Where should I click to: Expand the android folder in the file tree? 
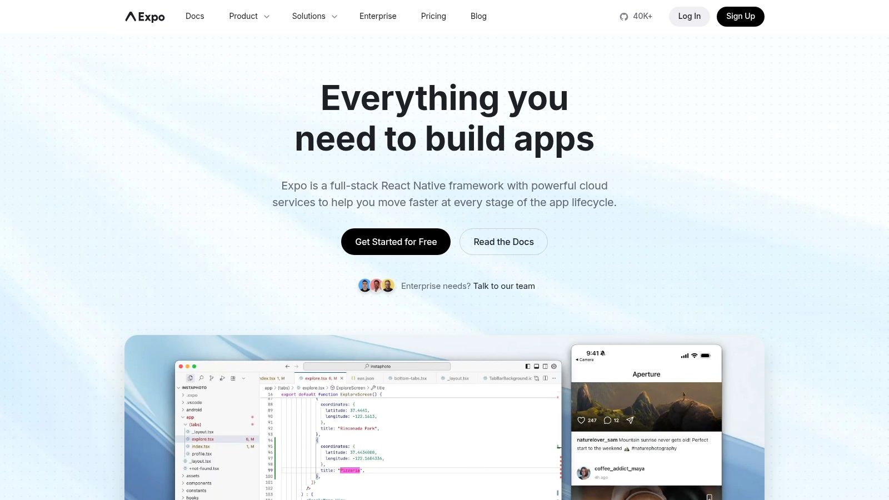click(194, 409)
